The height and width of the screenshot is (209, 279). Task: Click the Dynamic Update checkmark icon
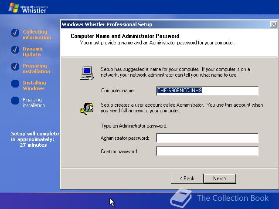15,50
